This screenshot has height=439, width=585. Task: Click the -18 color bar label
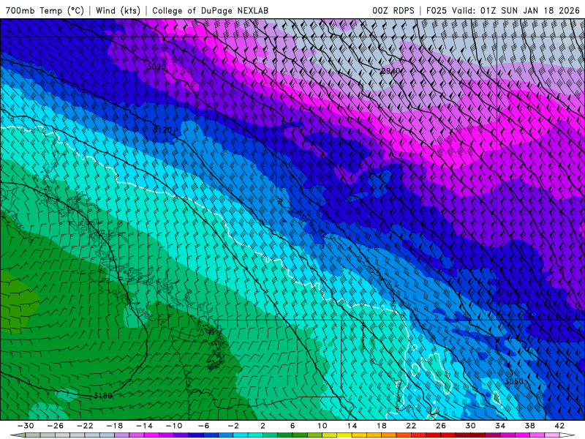[x=115, y=426]
